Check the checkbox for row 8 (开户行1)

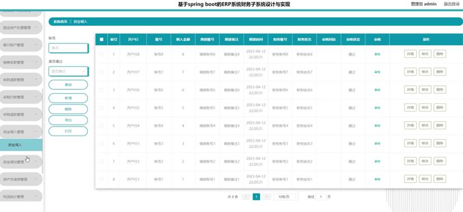tap(102, 179)
